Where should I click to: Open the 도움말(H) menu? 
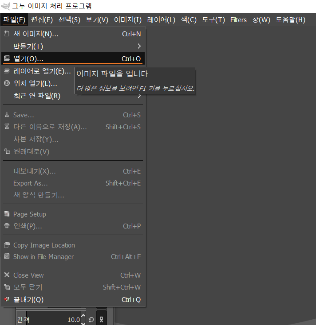pos(290,20)
